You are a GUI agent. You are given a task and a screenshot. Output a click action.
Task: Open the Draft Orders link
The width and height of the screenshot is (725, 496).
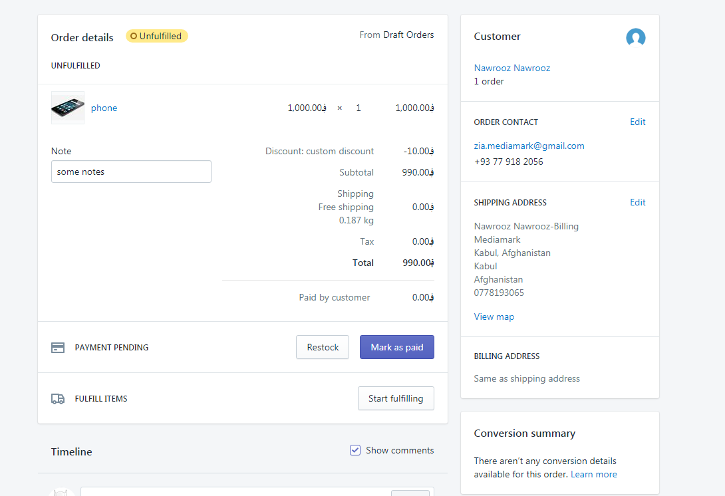[x=408, y=35]
